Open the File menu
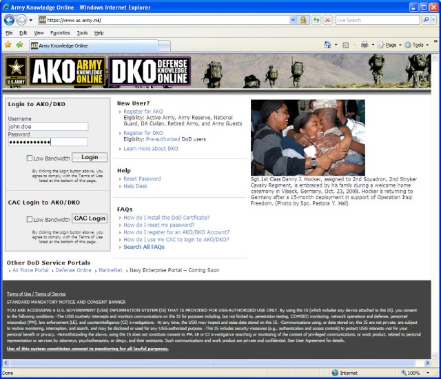The height and width of the screenshot is (379, 441). (9, 32)
